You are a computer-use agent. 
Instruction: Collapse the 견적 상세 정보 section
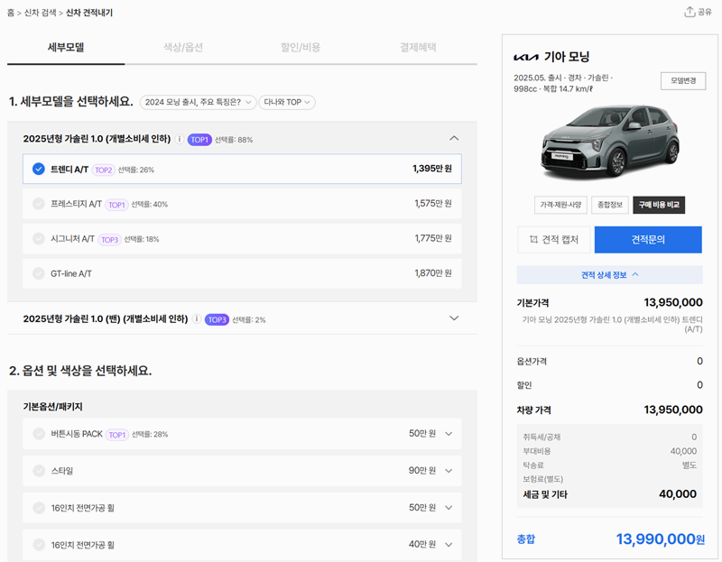tap(610, 275)
